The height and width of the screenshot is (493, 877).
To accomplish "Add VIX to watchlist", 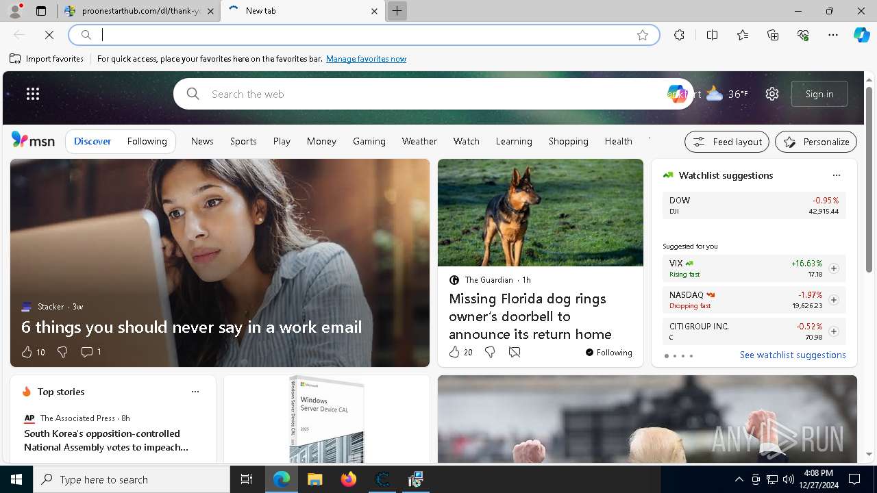I will click(833, 268).
